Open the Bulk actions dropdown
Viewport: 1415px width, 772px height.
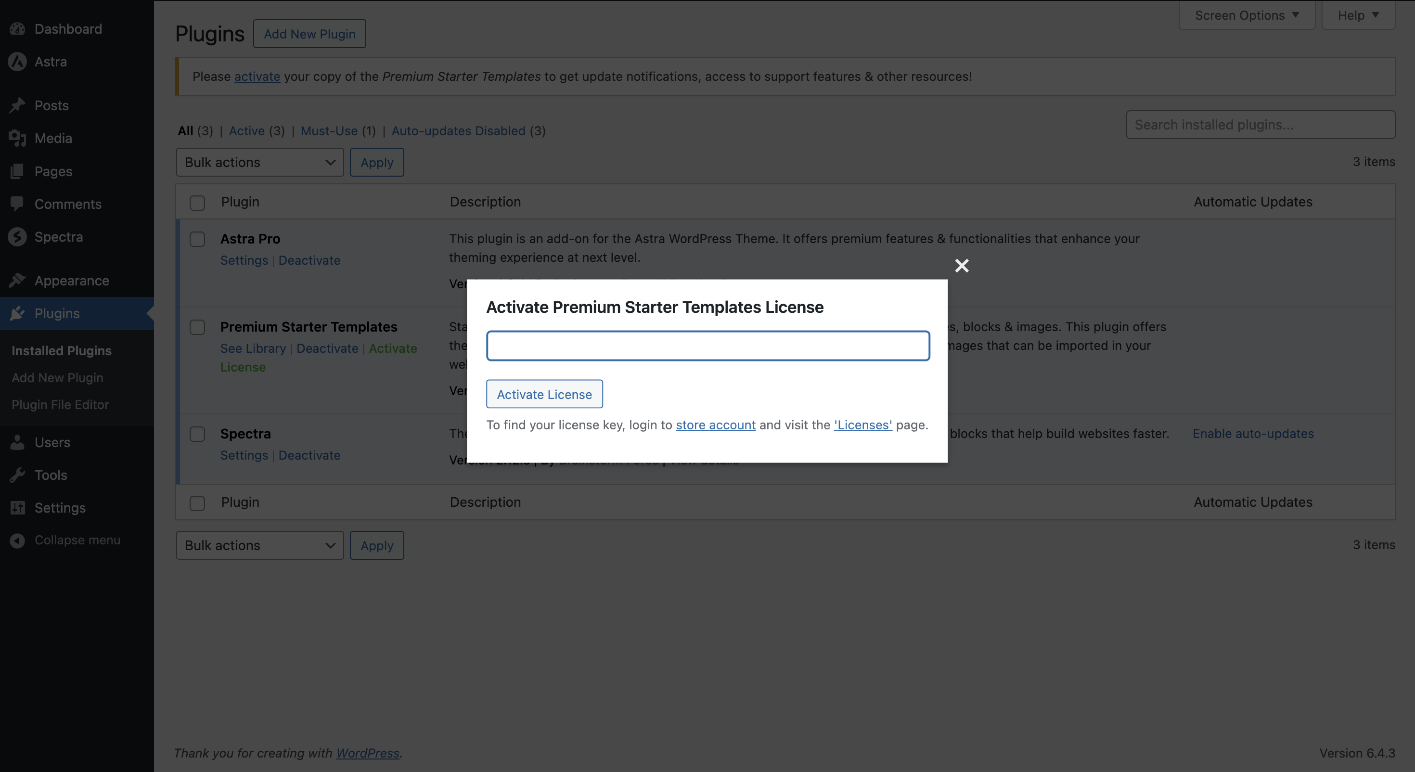(x=260, y=162)
